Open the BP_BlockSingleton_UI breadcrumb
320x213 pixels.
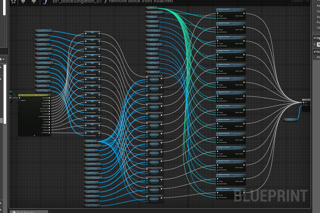point(77,1)
